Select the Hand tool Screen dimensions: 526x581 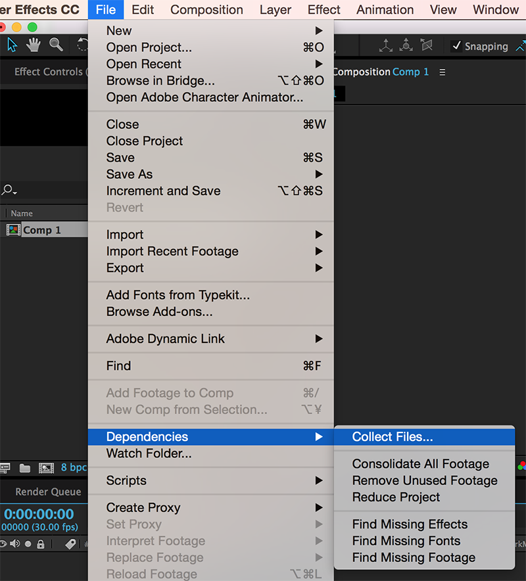coord(34,45)
